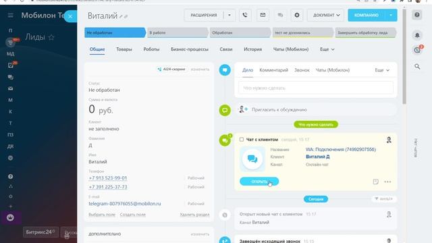Click the plus icon in left sidebar
This screenshot has width=432, height=243.
click(11, 207)
